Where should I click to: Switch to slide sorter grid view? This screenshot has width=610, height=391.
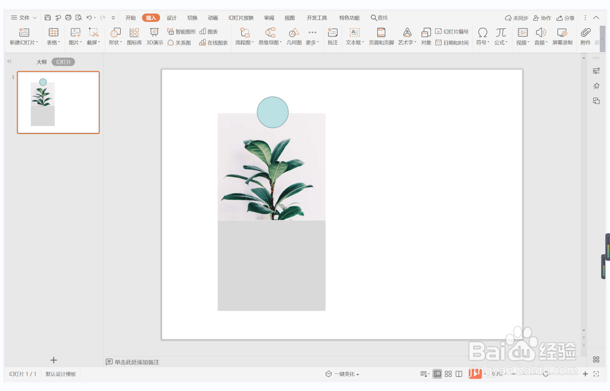coord(448,374)
